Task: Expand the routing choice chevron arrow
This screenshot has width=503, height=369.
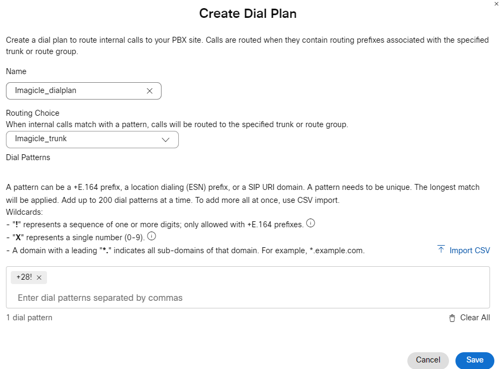Action: 166,140
